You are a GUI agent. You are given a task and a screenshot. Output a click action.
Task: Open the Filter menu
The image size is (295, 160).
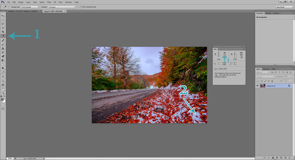click(x=49, y=2)
